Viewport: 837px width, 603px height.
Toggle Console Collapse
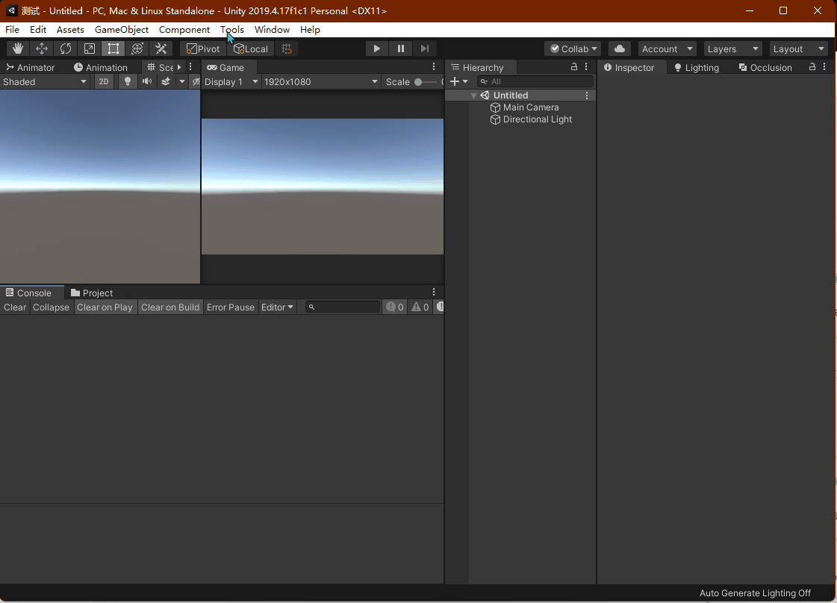click(x=51, y=307)
